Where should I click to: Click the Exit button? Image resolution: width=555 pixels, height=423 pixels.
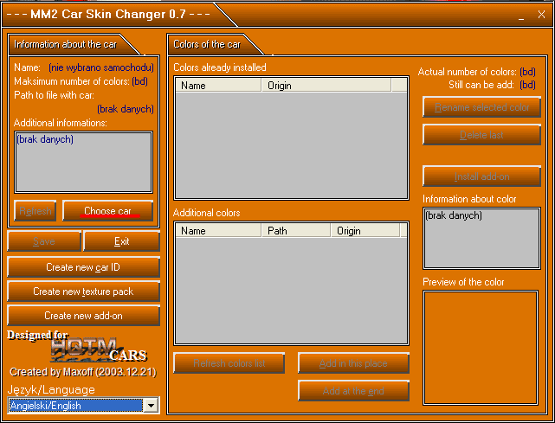[121, 241]
